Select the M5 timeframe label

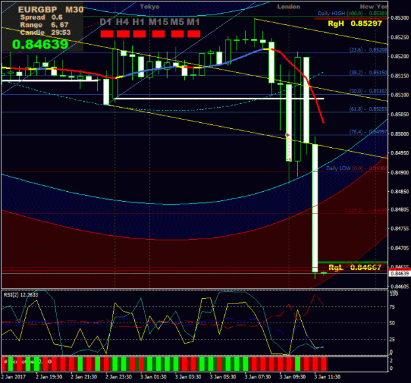tap(177, 22)
